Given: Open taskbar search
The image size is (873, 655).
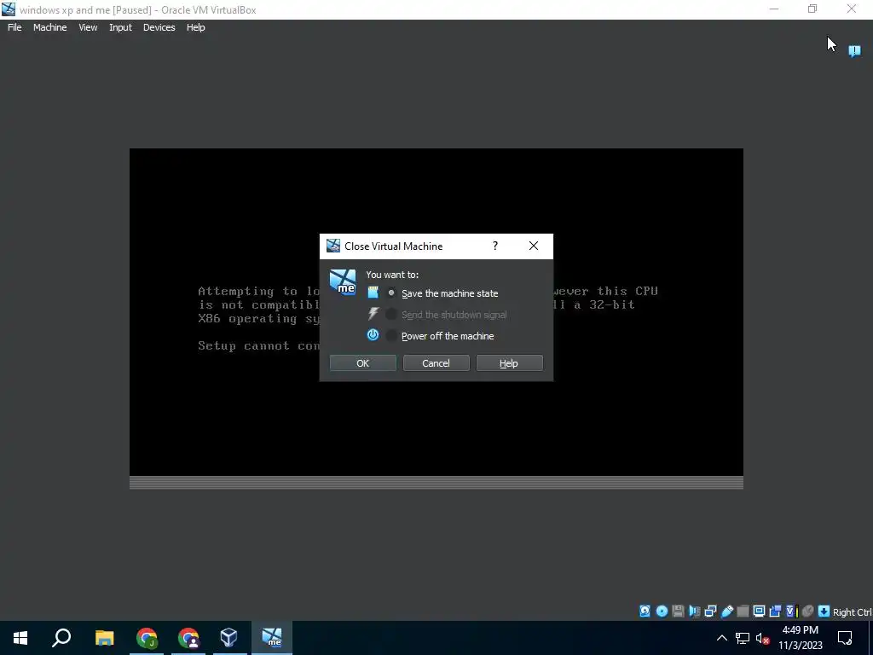Looking at the screenshot, I should (x=61, y=638).
